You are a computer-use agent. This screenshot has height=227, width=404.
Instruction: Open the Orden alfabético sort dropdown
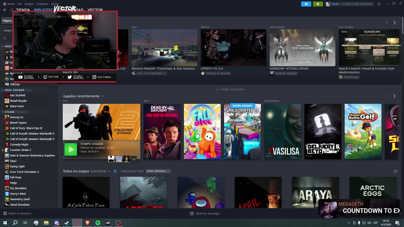click(x=158, y=171)
